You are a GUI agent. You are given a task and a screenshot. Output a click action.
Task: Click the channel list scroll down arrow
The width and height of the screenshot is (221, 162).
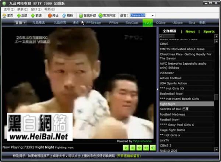tap(216, 149)
